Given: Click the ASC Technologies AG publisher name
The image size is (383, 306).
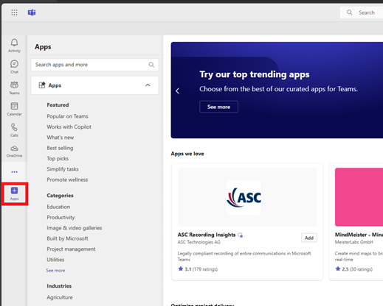Looking at the screenshot, I should pos(199,242).
